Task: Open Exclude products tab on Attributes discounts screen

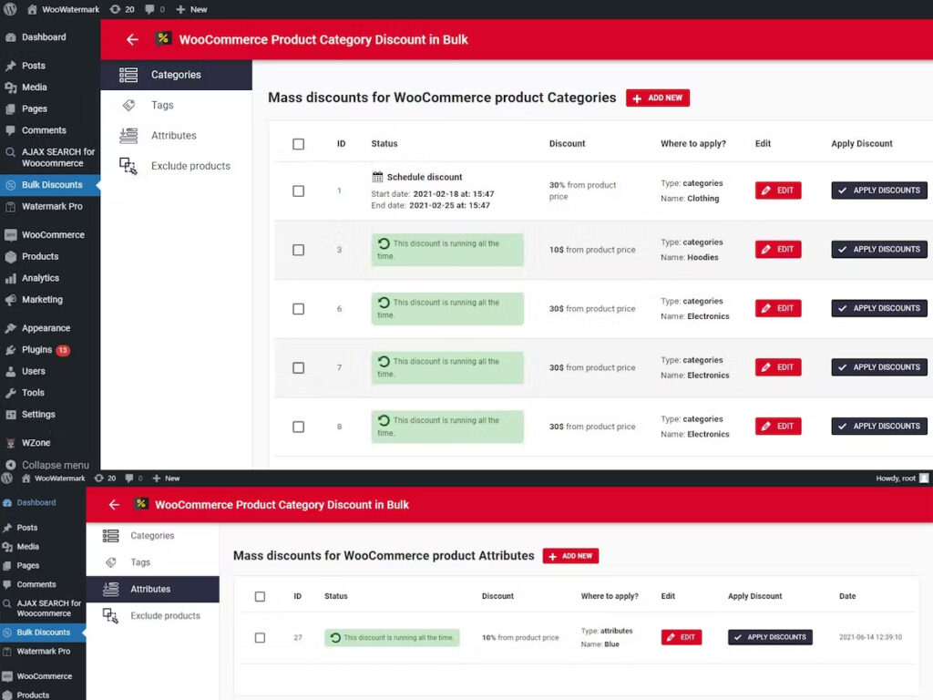Action: pos(153,615)
